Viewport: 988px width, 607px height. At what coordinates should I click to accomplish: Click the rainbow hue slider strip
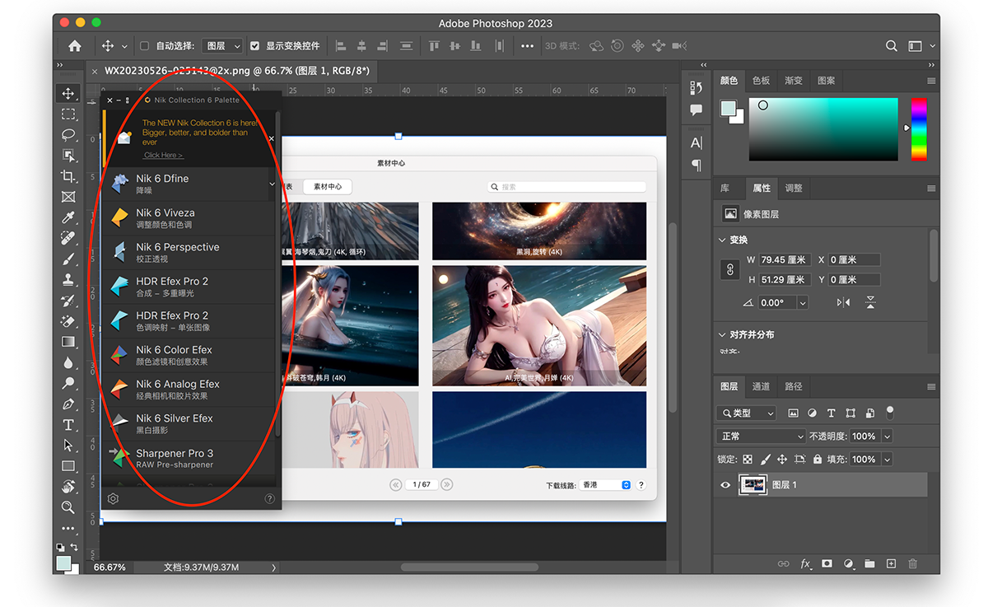pyautogui.click(x=918, y=129)
